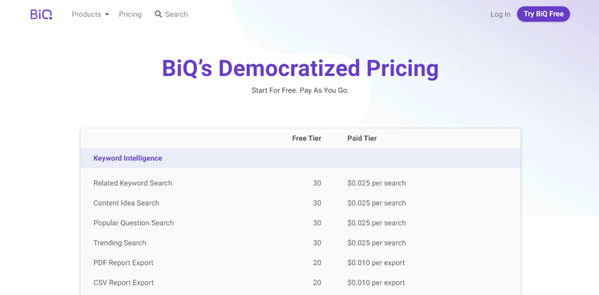Click the search magnifier icon
Viewport: 599px width, 295px height.
[x=158, y=14]
